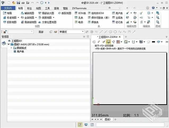The image size is (169, 128).
Task: Open the 文件(F) menu
Action: click(x=8, y=8)
